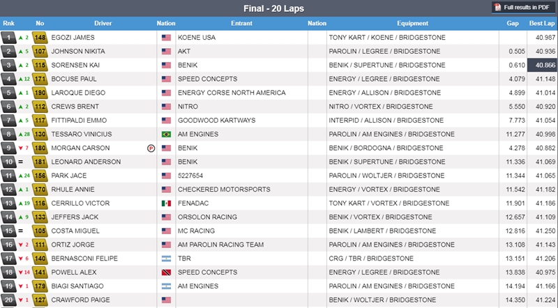This screenshot has width=558, height=308.
Task: Click the green up arrow for Bocuse Paul
Action: click(20, 79)
